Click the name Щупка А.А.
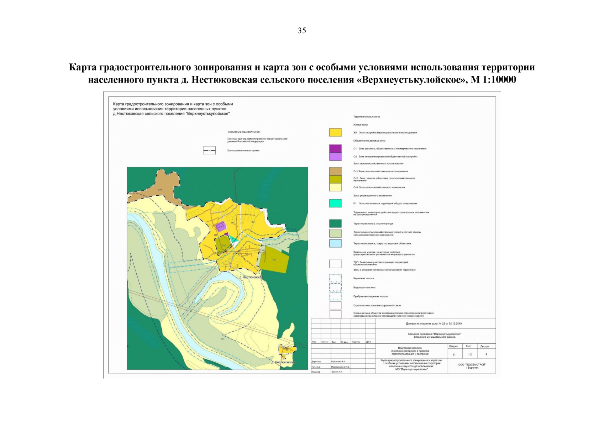604x427 pixels. click(x=337, y=371)
